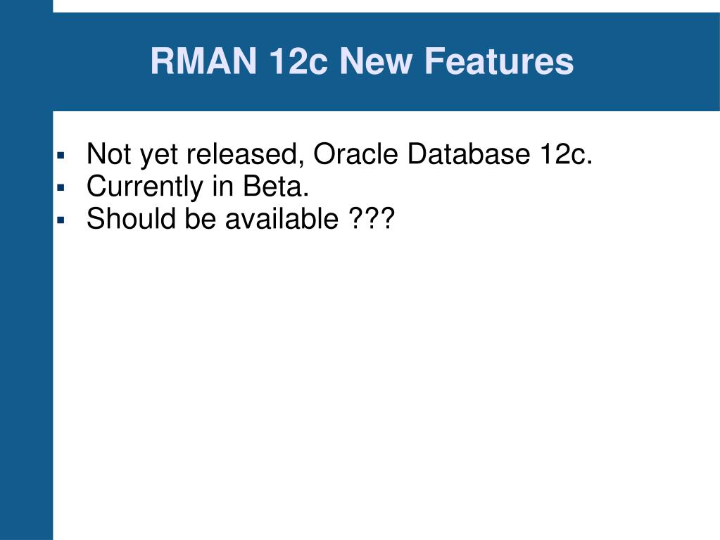This screenshot has height=540, width=720.
Task: Select the "RMAN 12c New Features" slide title
Action: (x=362, y=61)
